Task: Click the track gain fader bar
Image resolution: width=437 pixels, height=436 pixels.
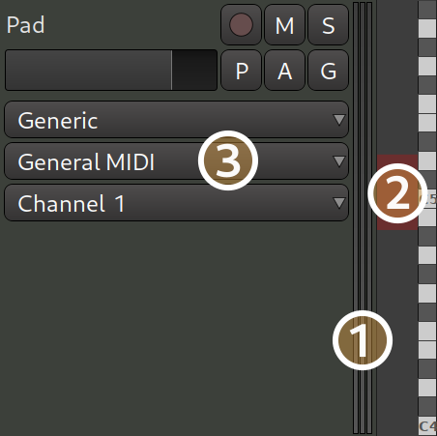Action: click(111, 71)
